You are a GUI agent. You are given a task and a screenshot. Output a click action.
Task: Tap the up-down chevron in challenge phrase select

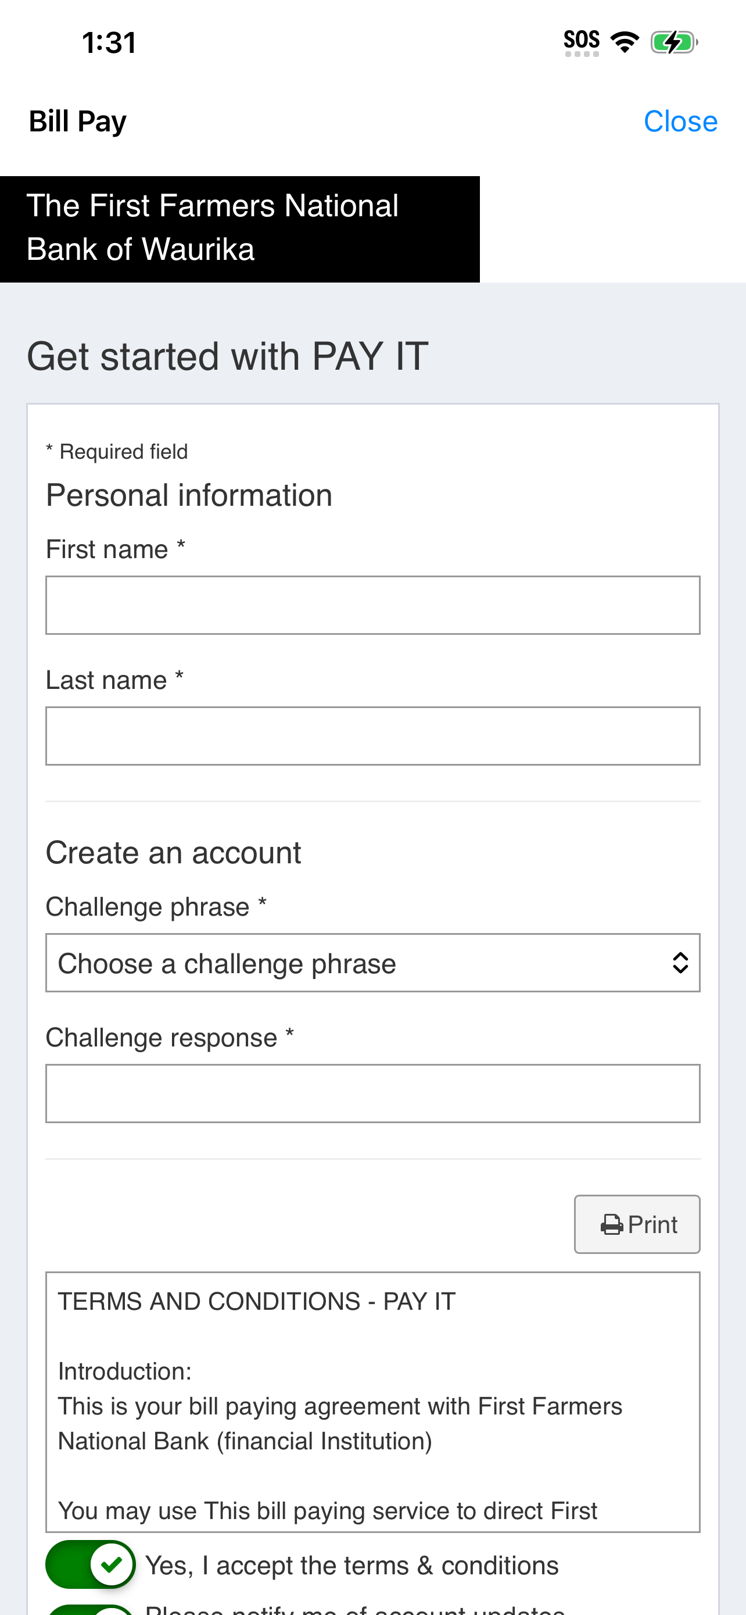pyautogui.click(x=680, y=963)
